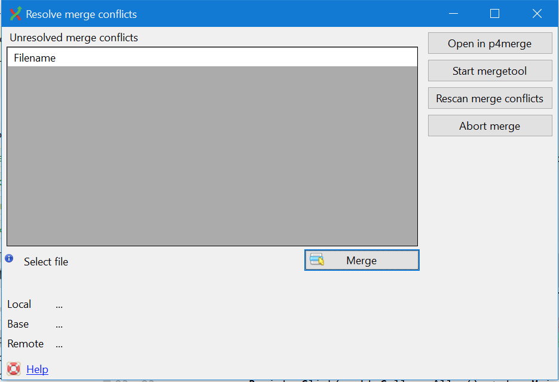Click the Local path value
The height and width of the screenshot is (382, 559).
click(x=59, y=304)
